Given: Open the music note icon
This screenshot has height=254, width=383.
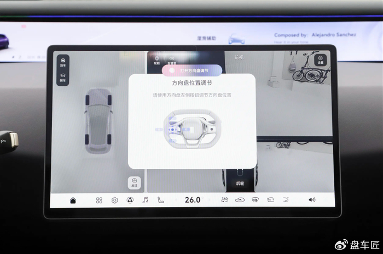Looking at the screenshot, I should coord(146,200).
